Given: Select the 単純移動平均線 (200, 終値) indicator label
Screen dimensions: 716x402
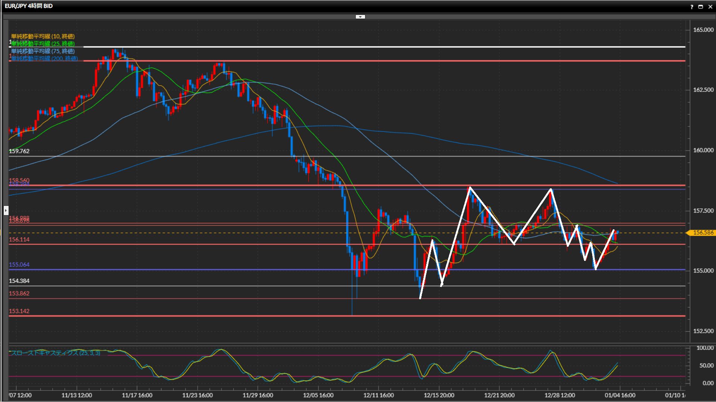Looking at the screenshot, I should pos(44,58).
